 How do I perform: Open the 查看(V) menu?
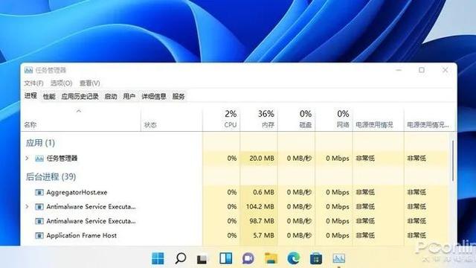pyautogui.click(x=89, y=83)
